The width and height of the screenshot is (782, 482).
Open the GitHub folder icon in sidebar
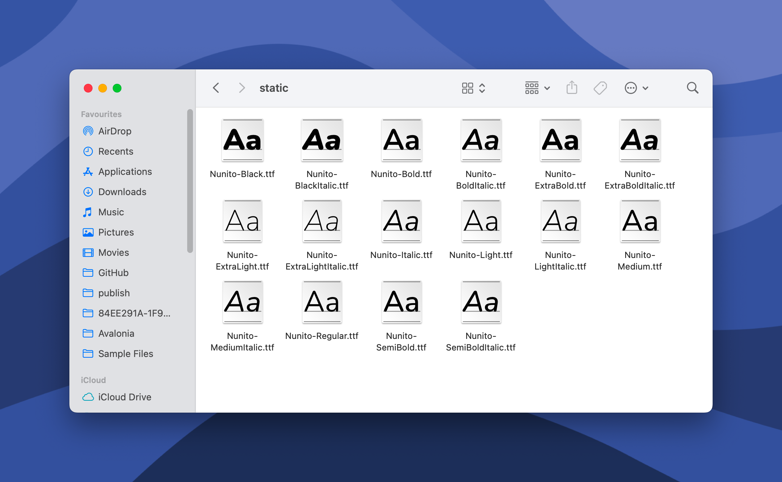click(x=88, y=272)
